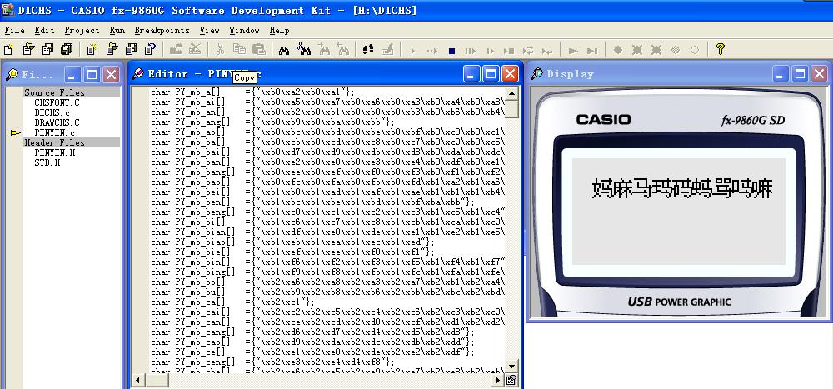Click the New File toolbar icon
This screenshot has height=389, width=833.
[8, 50]
